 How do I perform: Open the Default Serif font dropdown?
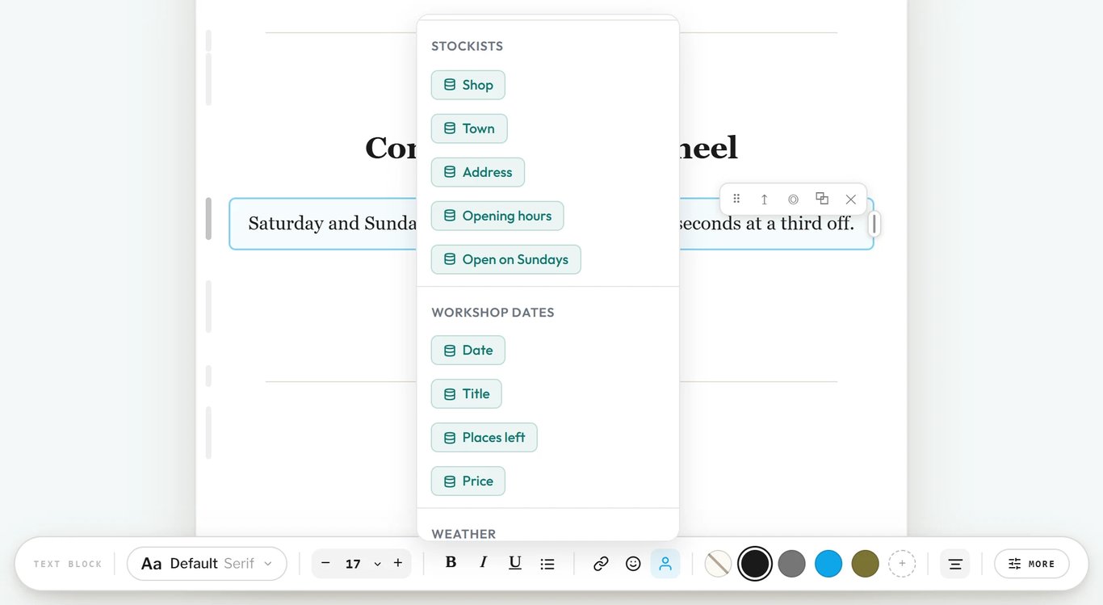[x=207, y=564]
